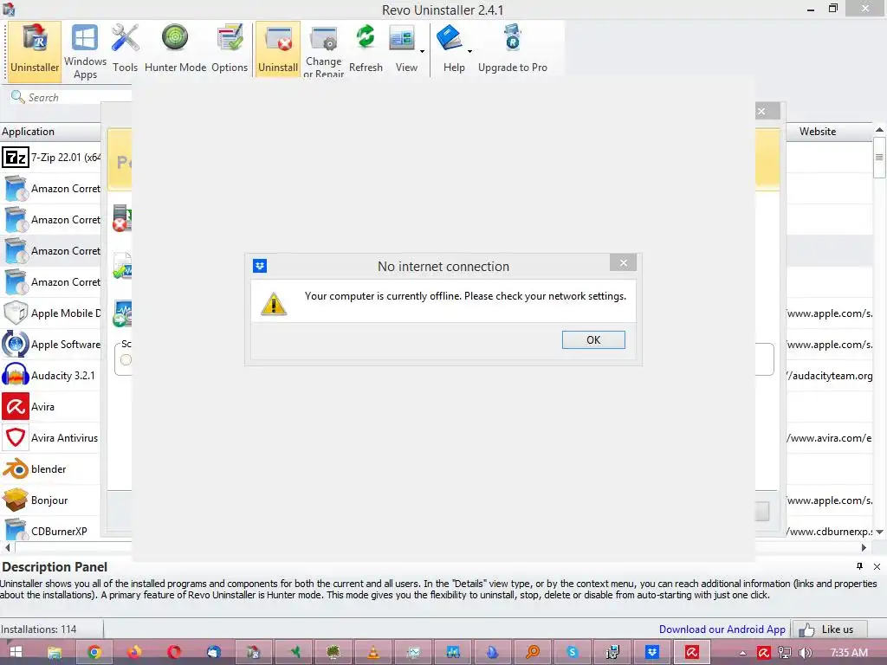Open Dropbox from the taskbar
This screenshot has width=887, height=665.
[652, 652]
